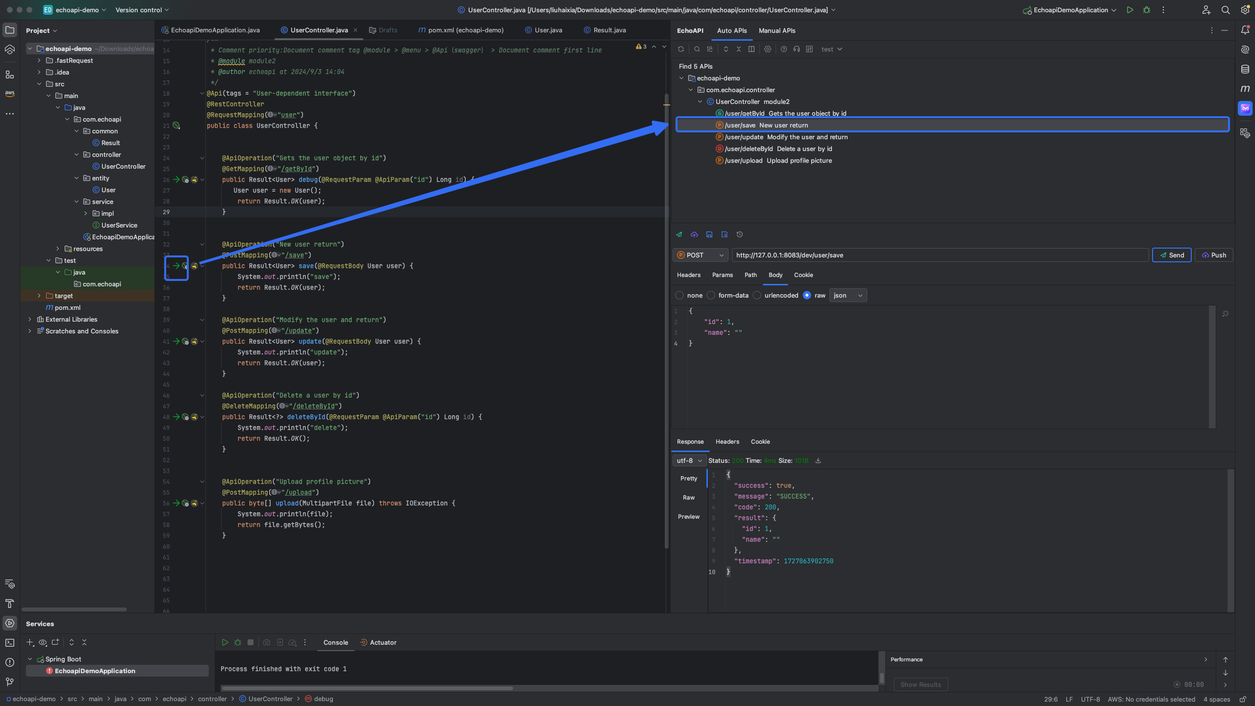Screen dimensions: 1255x706
Task: Open HTTP method POST dropdown
Action: pos(700,255)
